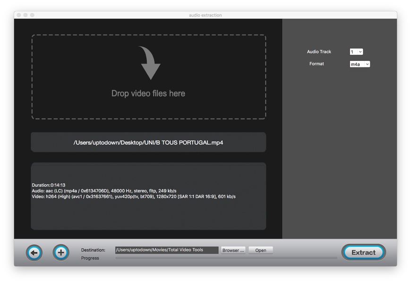Close the audio extraction window

[x=19, y=15]
